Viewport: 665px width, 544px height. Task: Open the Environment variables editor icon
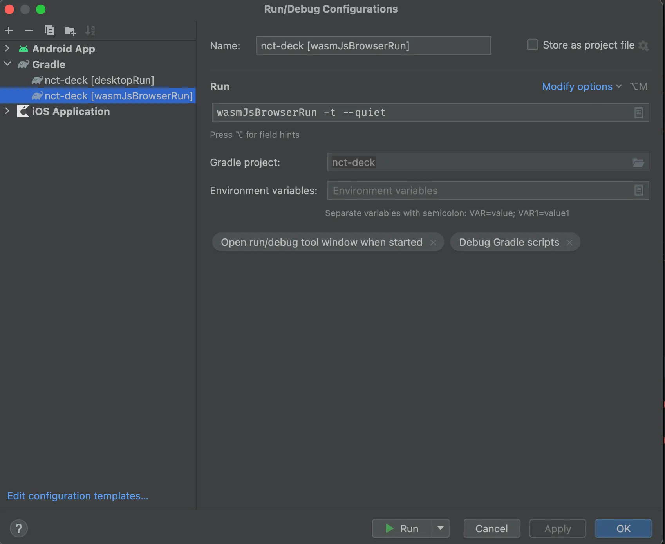pos(638,191)
